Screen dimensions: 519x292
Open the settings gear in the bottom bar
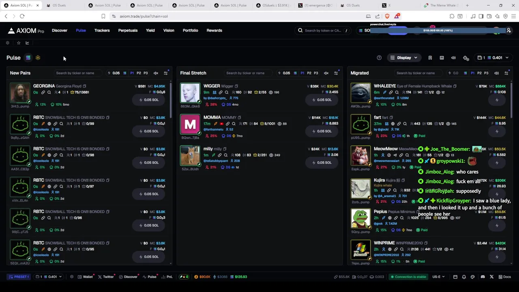(72, 277)
